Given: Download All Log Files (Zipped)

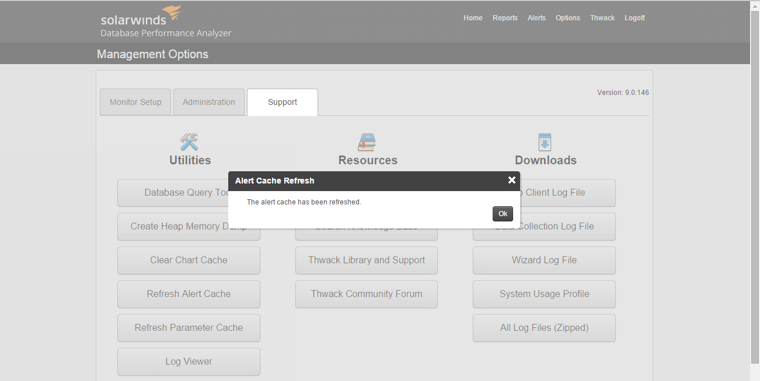Looking at the screenshot, I should coord(544,328).
